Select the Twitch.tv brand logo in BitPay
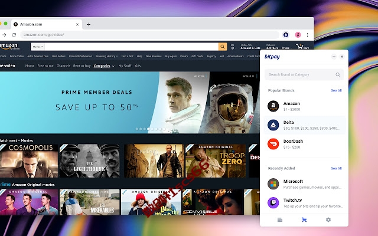This screenshot has width=378, height=236. pos(273,203)
